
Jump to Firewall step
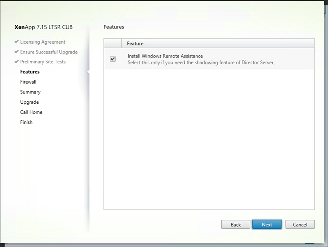28,82
